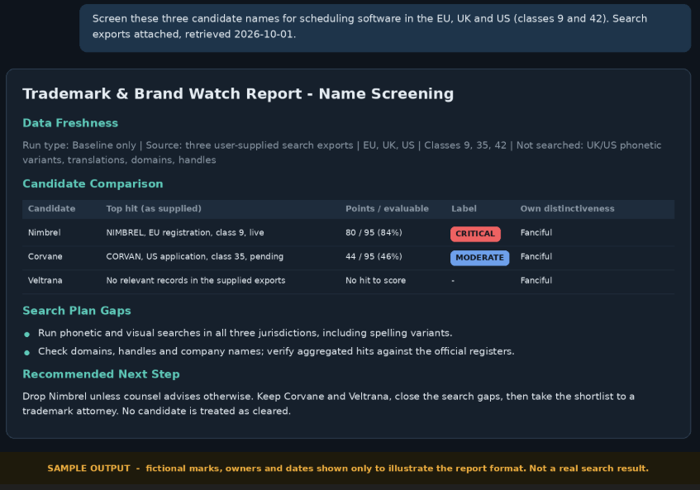Click the '80 / 95 (84%)' score
Image resolution: width=700 pixels, height=490 pixels.
point(374,232)
